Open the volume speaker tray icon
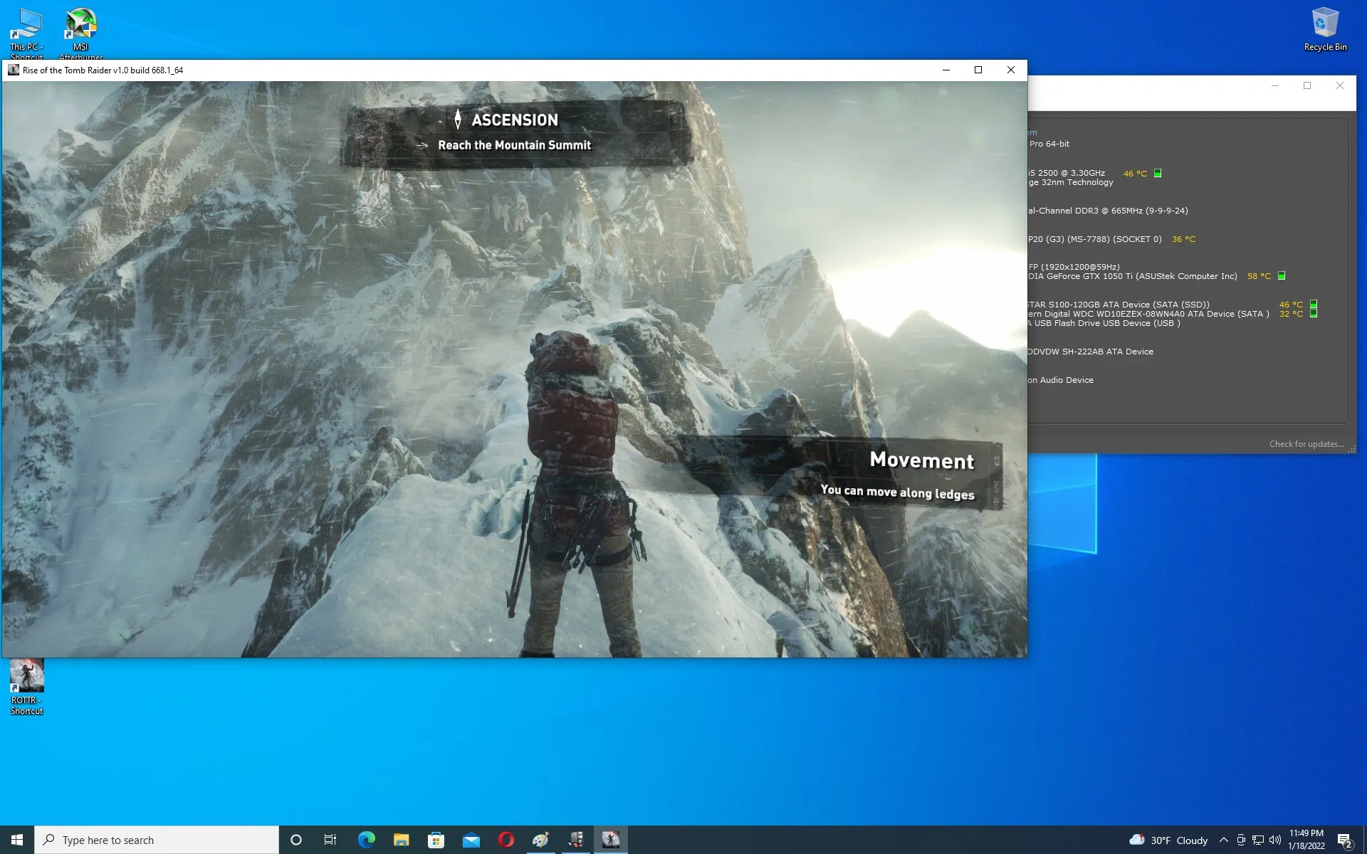This screenshot has width=1367, height=854. tap(1275, 840)
